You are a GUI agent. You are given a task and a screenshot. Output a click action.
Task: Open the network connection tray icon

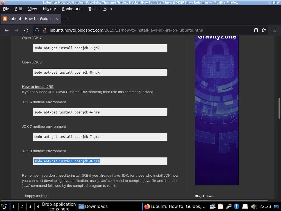213,207
